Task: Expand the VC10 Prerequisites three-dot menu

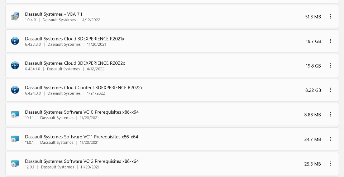Action: pos(330,114)
